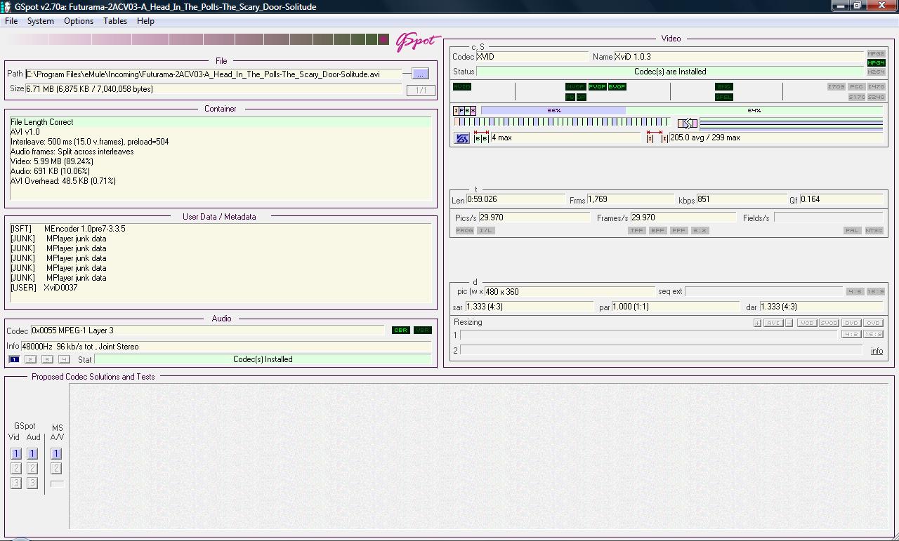Click the GSpot pink logo

[x=419, y=41]
